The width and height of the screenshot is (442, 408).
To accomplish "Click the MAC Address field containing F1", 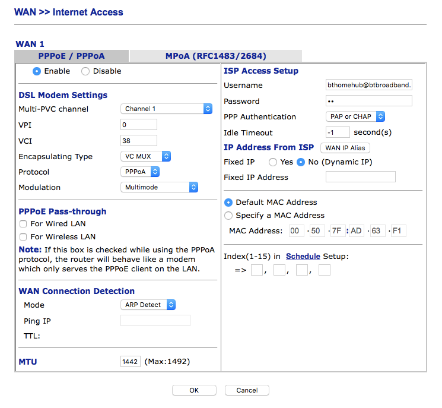I will [399, 231].
